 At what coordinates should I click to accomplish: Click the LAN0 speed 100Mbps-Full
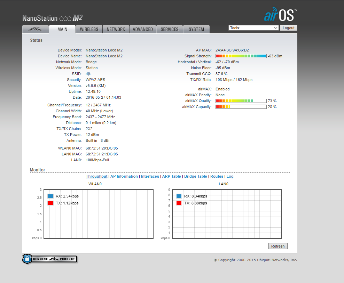(97, 160)
